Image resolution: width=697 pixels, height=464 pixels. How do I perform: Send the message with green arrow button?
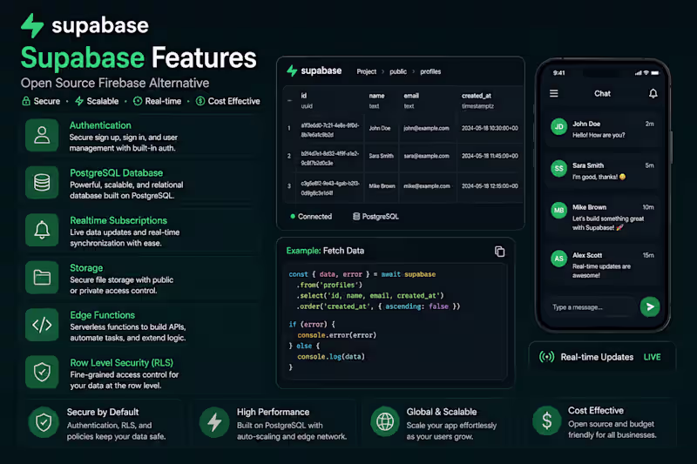tap(650, 306)
